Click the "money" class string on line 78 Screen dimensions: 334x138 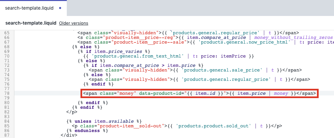(x=127, y=93)
